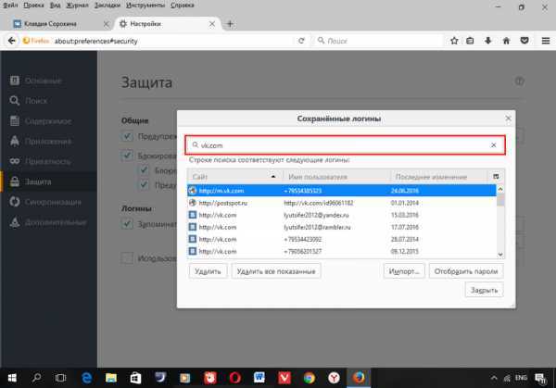
Task: Go back with the browser Back arrow
Action: click(x=12, y=41)
